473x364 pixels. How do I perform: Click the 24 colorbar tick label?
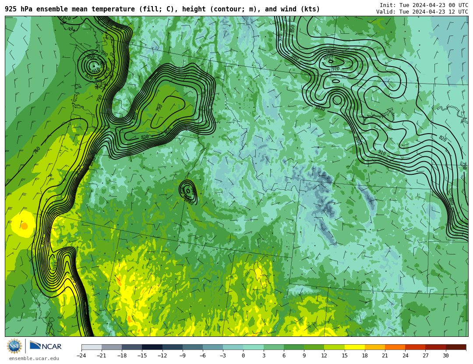405,356
